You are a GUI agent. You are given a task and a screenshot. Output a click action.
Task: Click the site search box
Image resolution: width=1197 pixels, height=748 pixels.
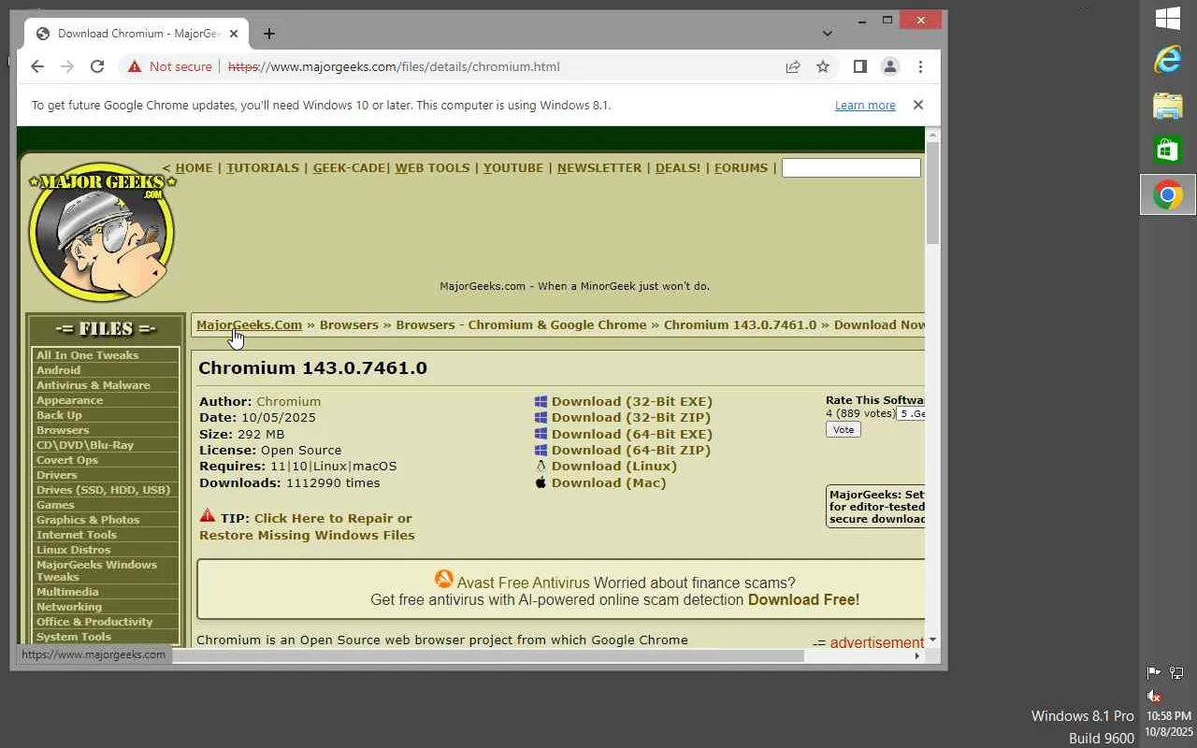851,168
